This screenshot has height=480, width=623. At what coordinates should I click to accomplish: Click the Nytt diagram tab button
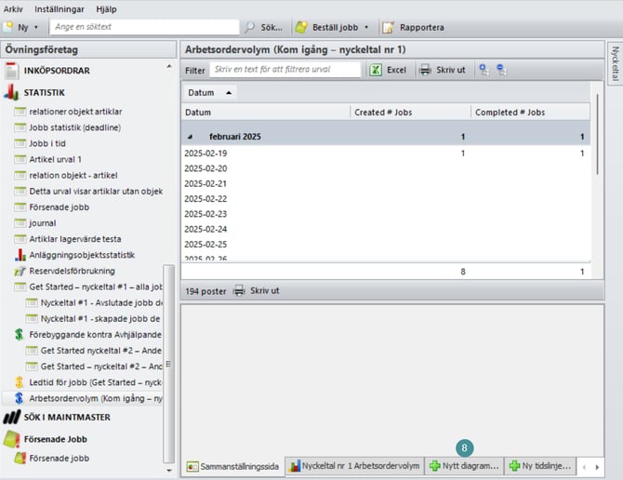(464, 464)
